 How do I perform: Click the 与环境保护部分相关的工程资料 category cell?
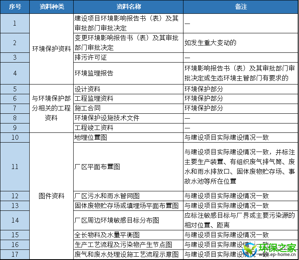(52, 108)
